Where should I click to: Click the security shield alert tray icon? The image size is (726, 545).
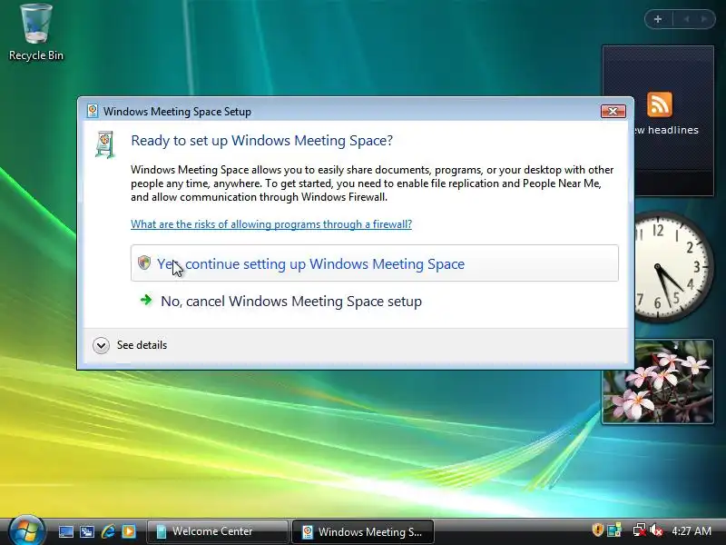point(597,530)
